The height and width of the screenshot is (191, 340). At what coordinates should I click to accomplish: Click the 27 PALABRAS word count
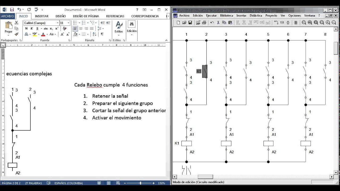[x=33, y=183]
